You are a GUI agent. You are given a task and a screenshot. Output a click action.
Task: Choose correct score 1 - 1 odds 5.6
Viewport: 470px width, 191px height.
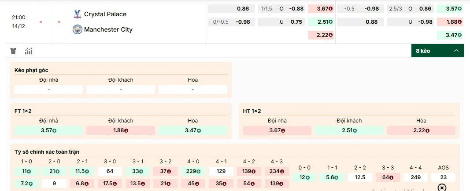(332, 177)
